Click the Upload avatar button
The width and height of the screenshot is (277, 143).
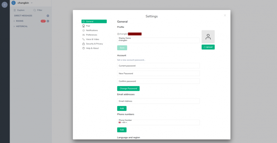tap(208, 47)
